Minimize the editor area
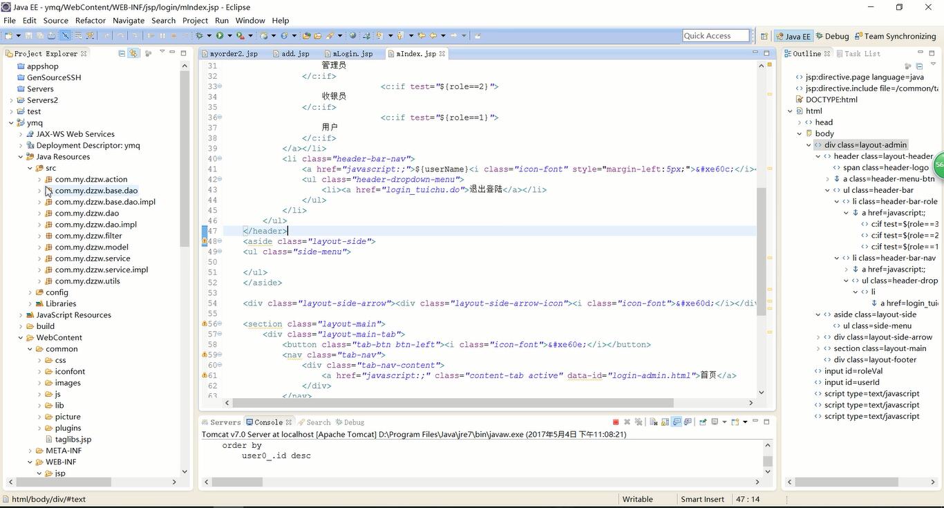The width and height of the screenshot is (944, 508). tap(755, 53)
